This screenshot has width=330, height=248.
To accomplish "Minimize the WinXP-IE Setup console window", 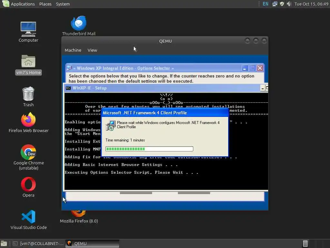I will (x=262, y=88).
